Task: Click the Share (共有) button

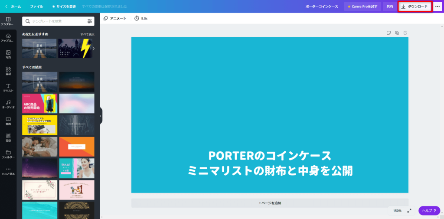Action: click(390, 7)
